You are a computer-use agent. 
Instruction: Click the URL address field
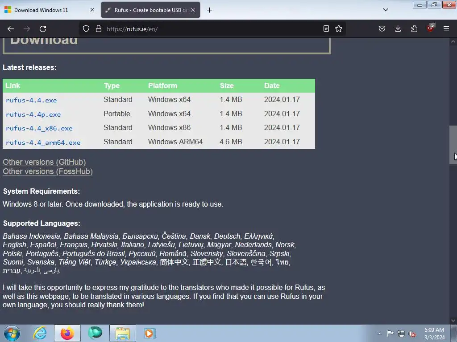(212, 29)
